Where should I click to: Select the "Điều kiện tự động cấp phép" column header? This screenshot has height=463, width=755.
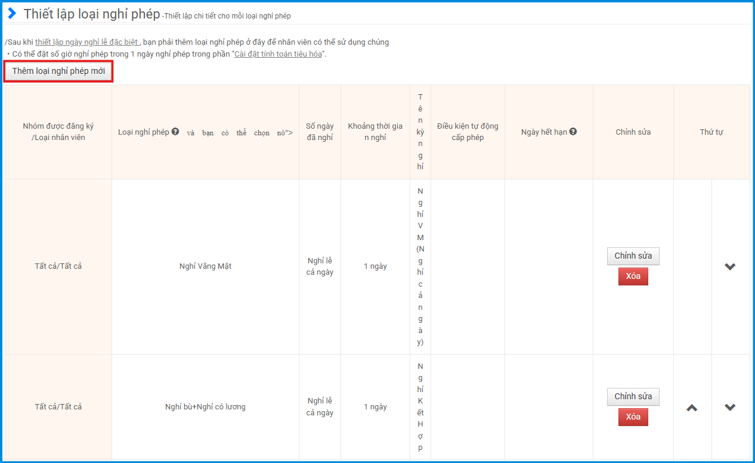(468, 132)
